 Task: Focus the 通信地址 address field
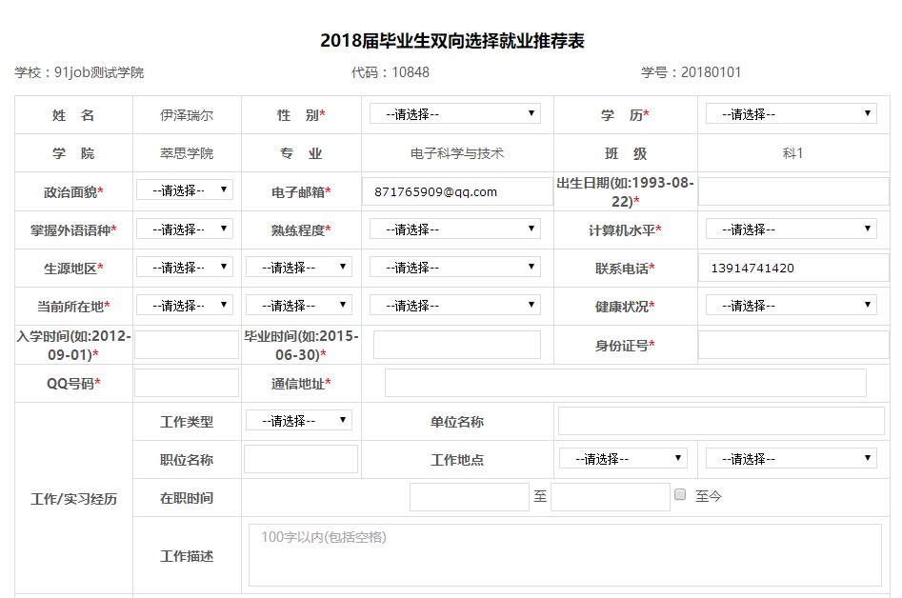tap(625, 383)
